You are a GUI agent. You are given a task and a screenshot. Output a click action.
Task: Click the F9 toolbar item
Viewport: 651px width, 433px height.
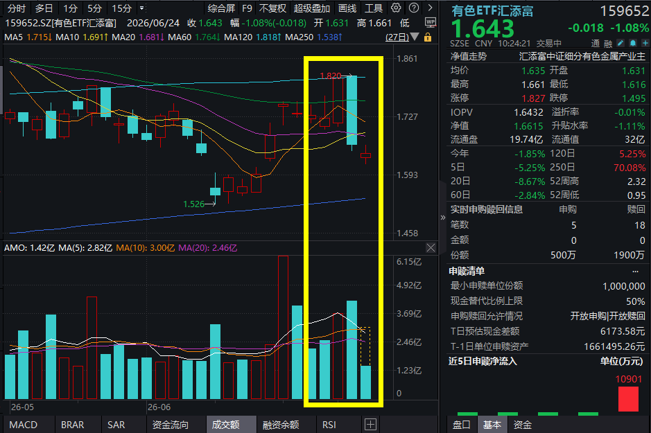coord(247,8)
